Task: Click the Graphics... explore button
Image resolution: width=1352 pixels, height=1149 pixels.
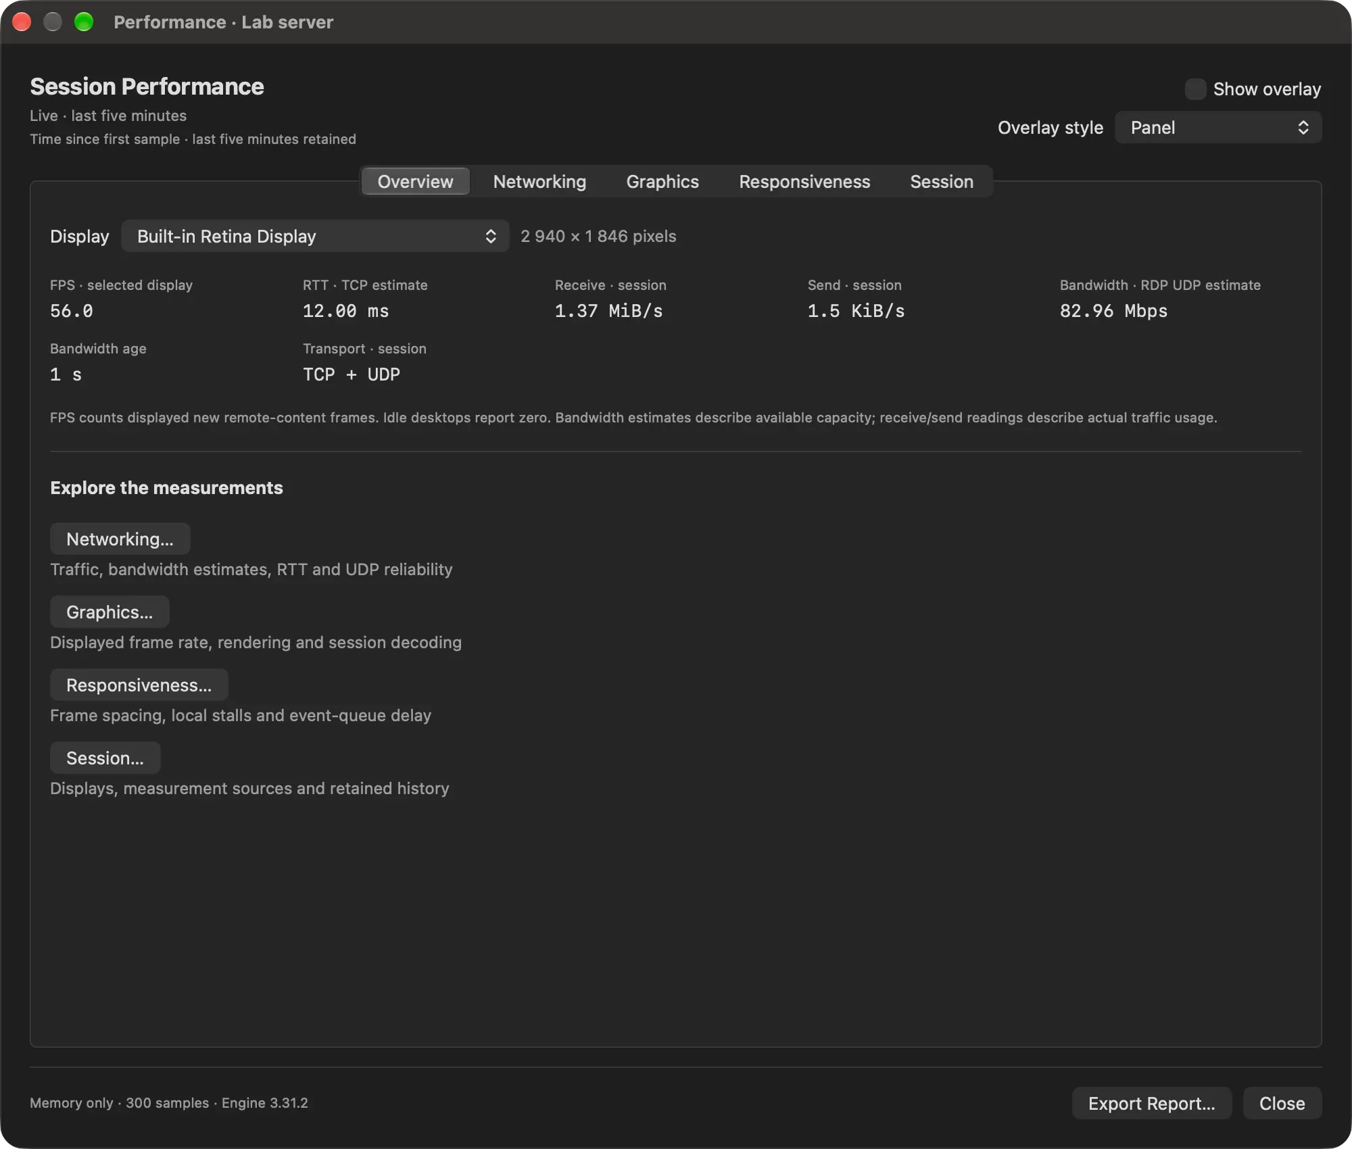Action: click(x=110, y=612)
